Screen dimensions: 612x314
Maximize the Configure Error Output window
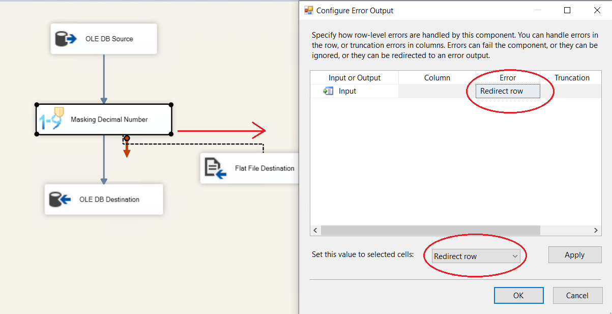tap(567, 10)
